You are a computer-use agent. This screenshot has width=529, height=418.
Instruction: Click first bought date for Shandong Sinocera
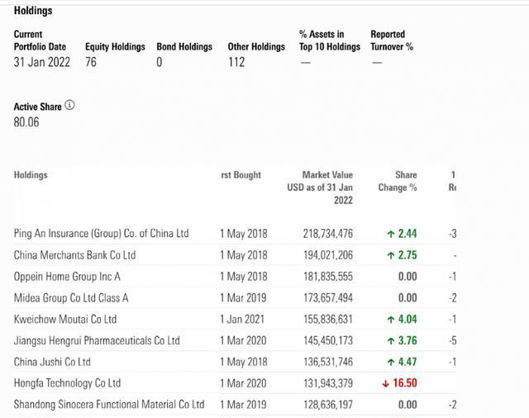[x=243, y=404]
